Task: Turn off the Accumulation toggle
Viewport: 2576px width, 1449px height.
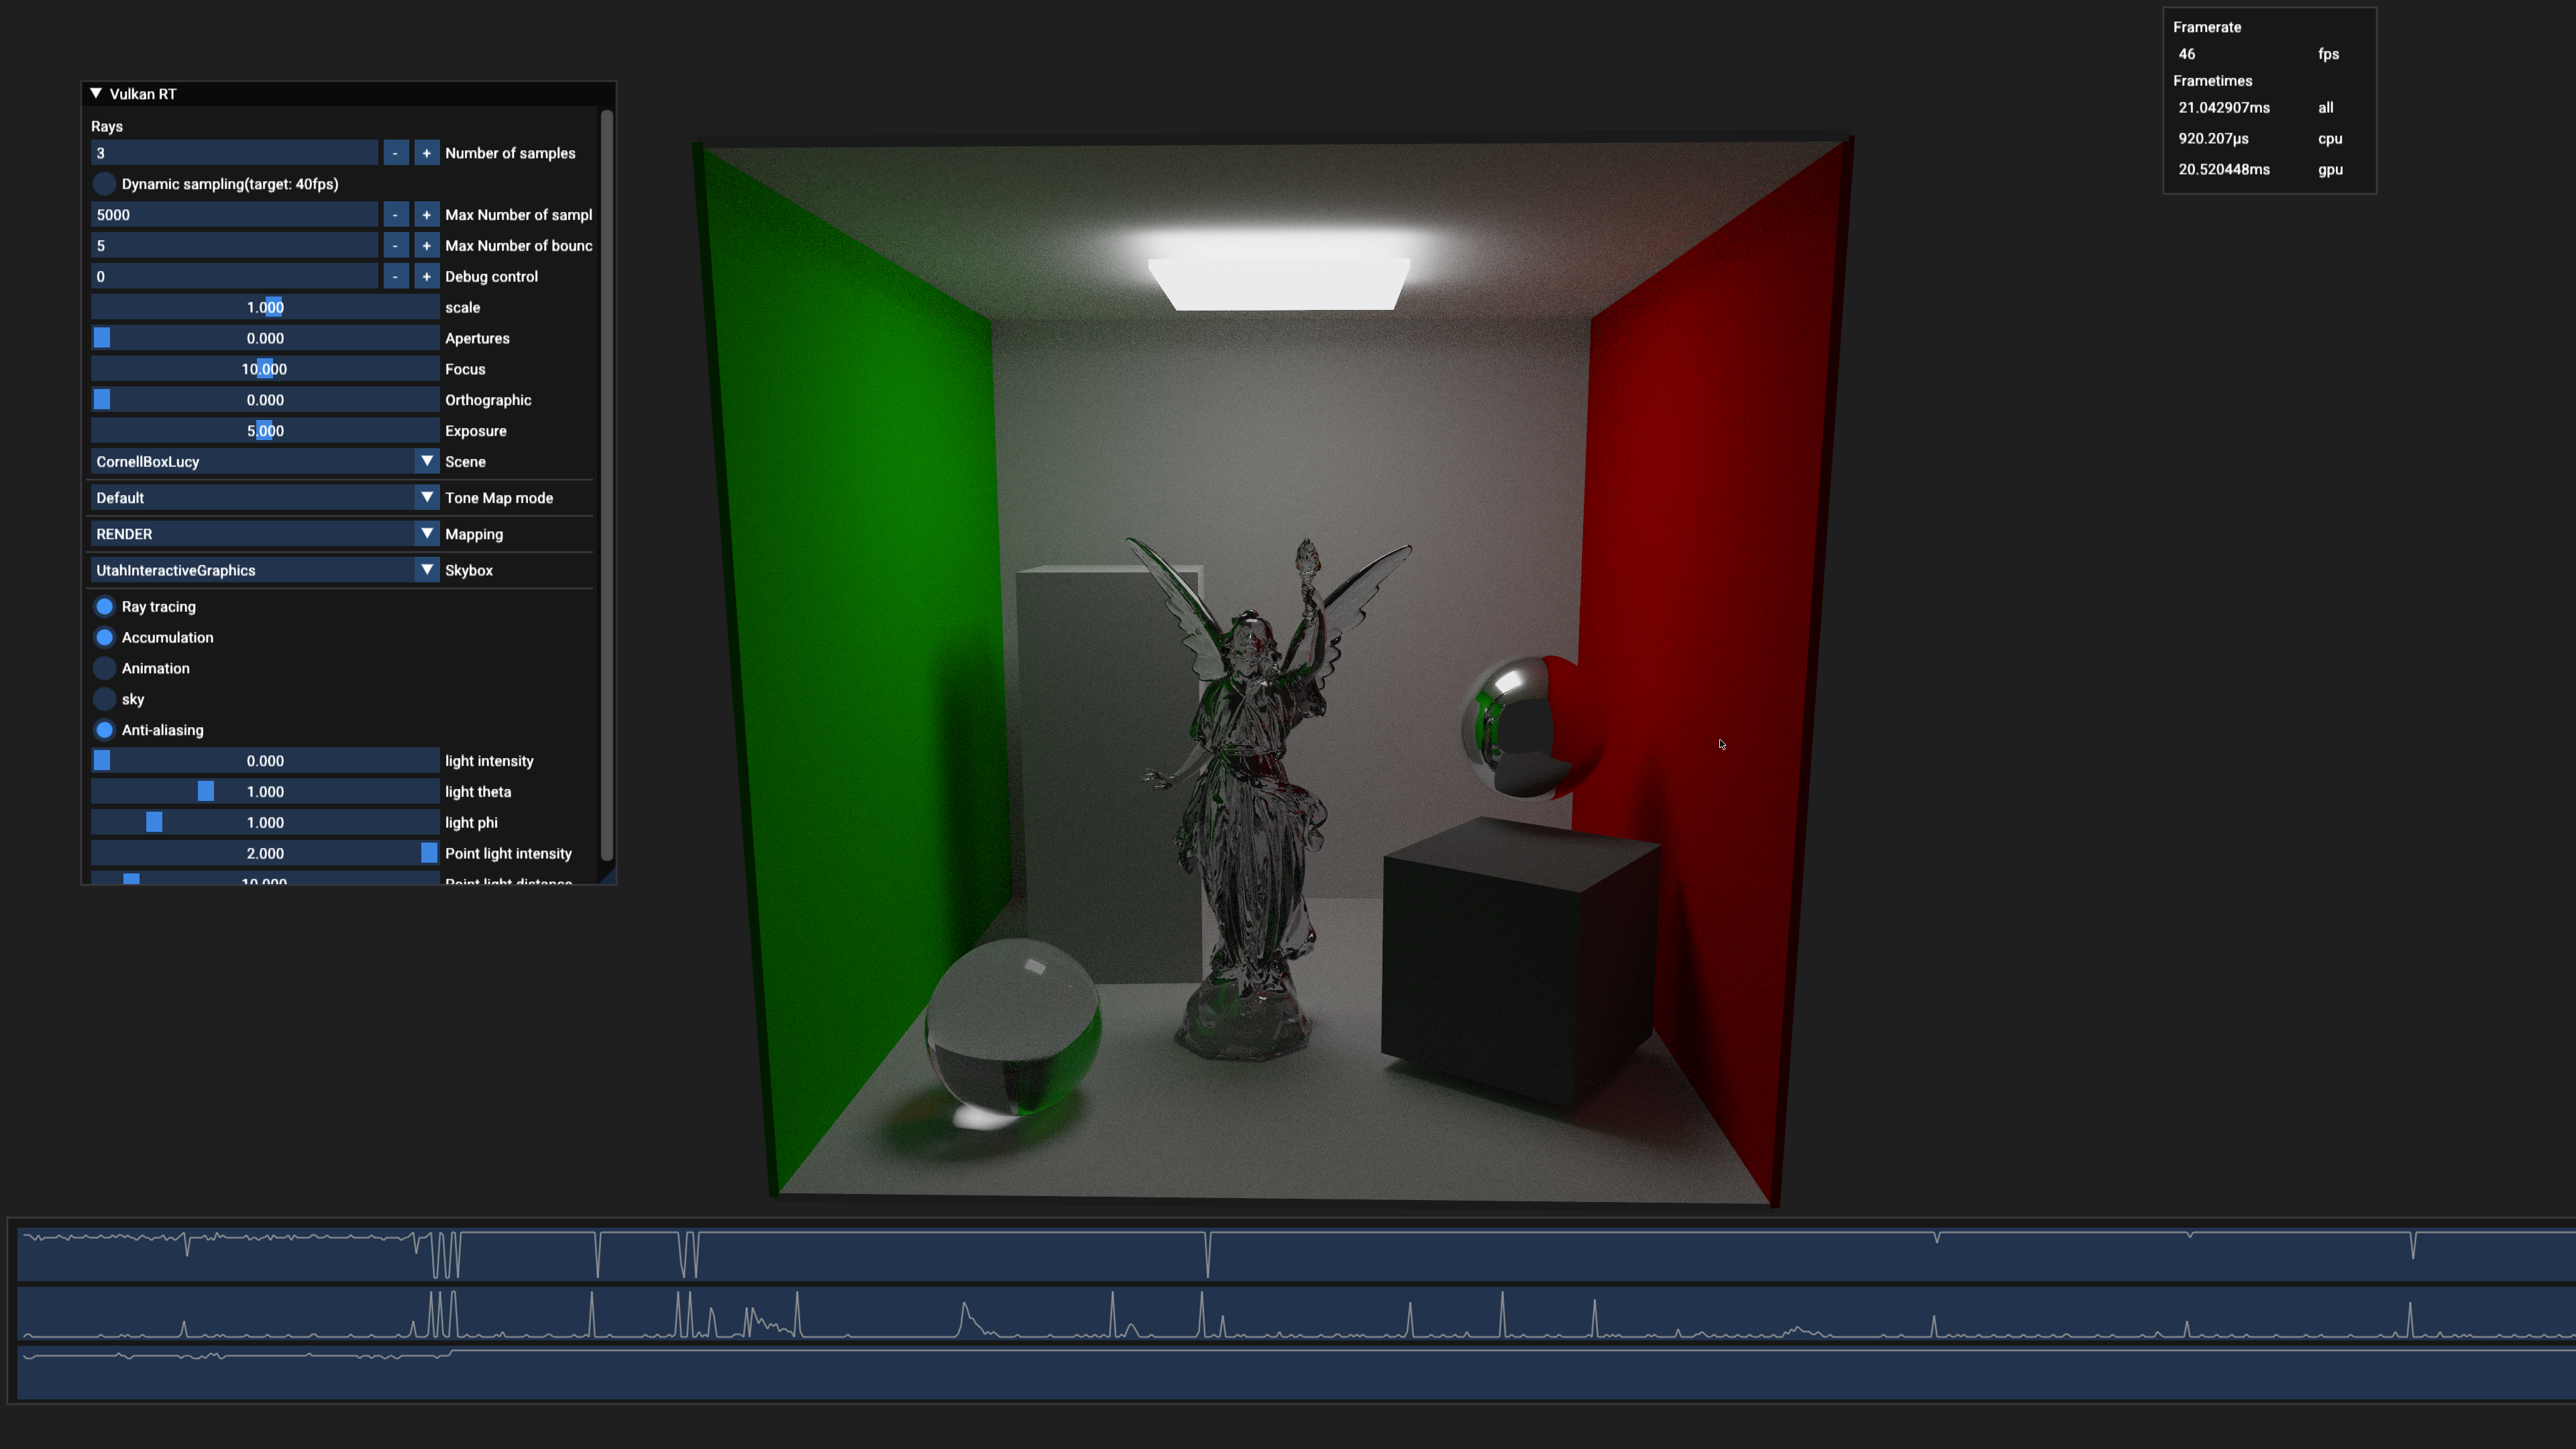Action: [104, 638]
